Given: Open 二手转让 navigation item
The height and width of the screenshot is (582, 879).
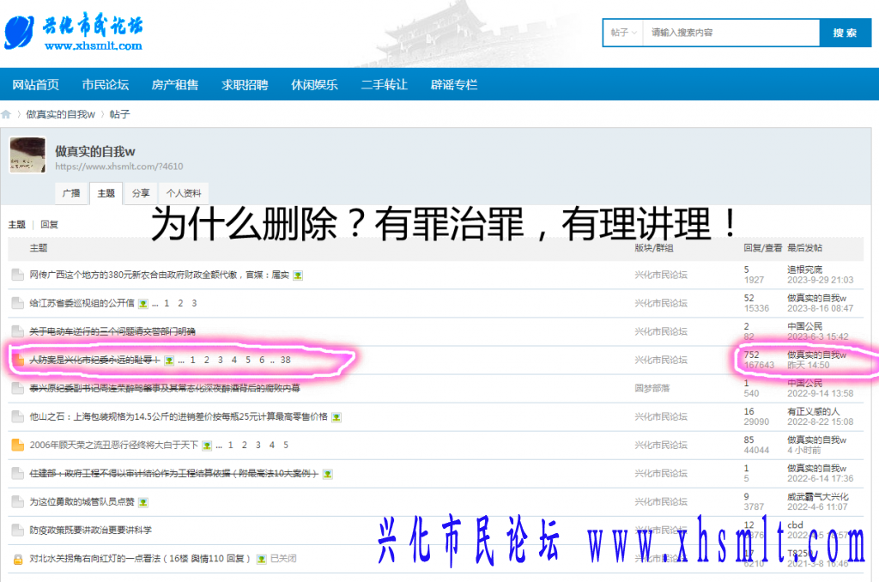Looking at the screenshot, I should (384, 85).
